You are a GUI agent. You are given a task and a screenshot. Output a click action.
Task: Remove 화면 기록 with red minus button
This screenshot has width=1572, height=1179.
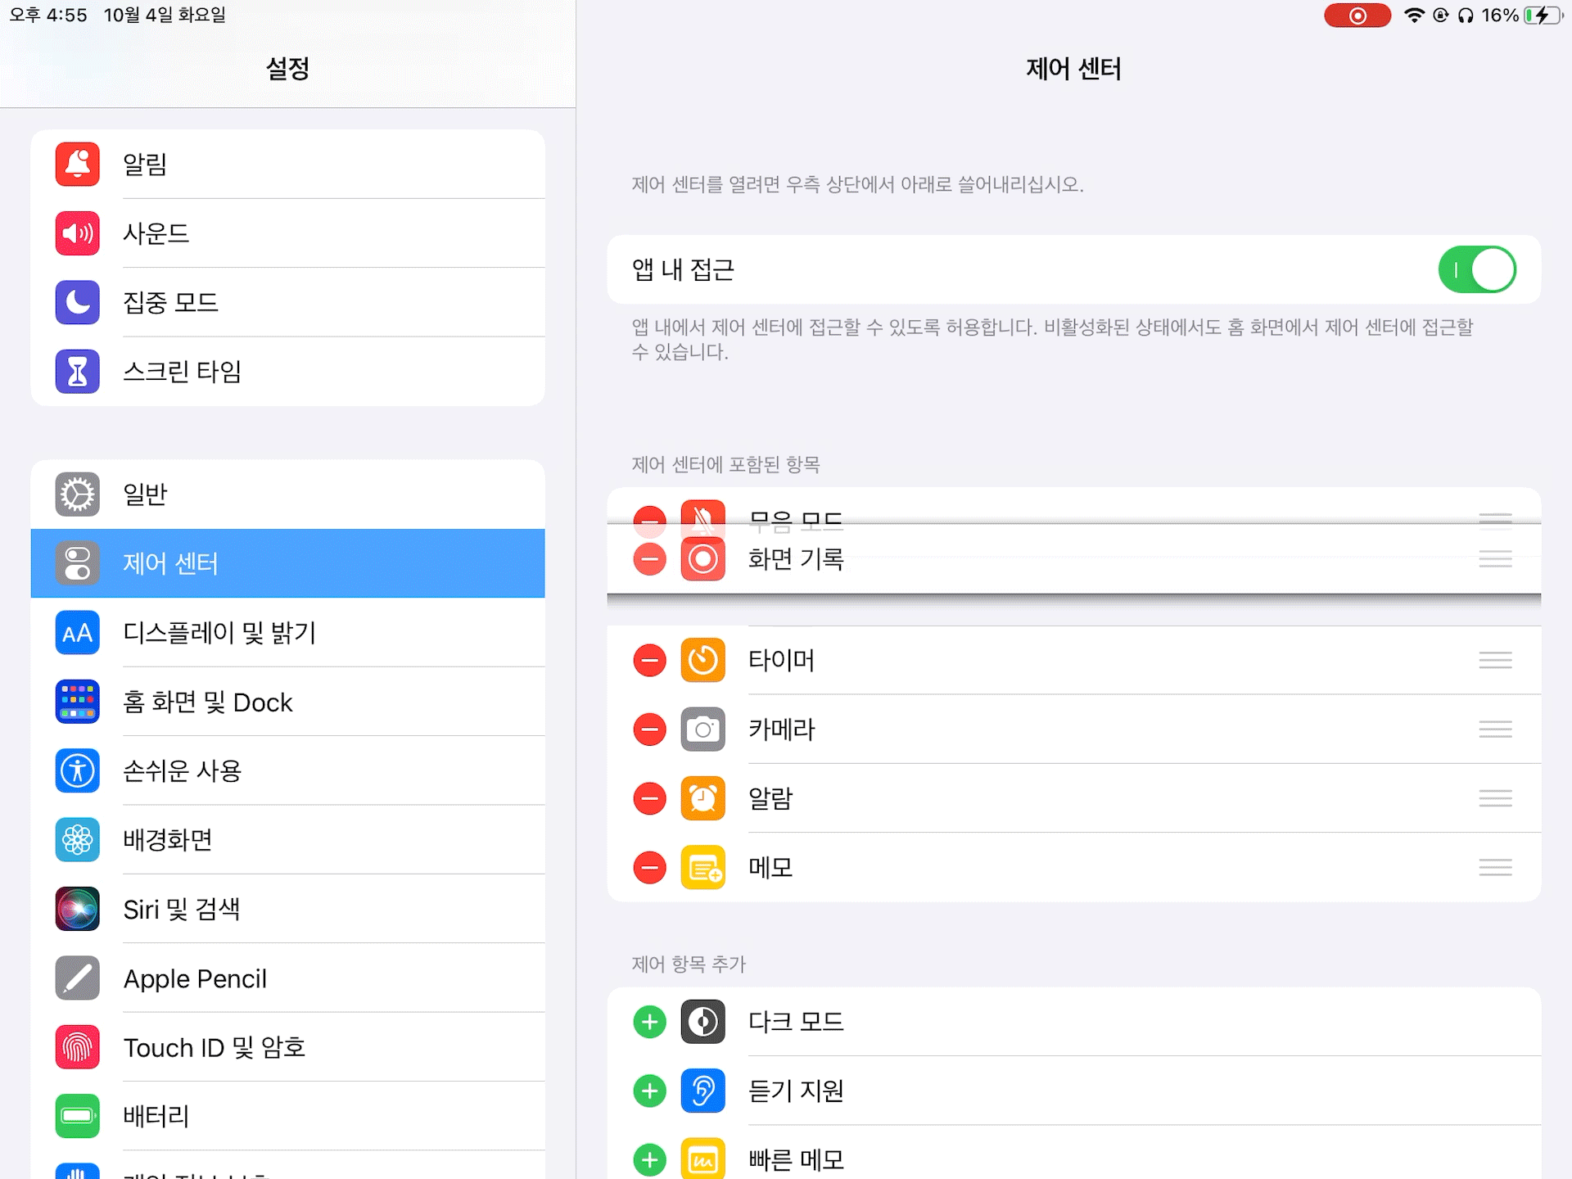click(649, 559)
